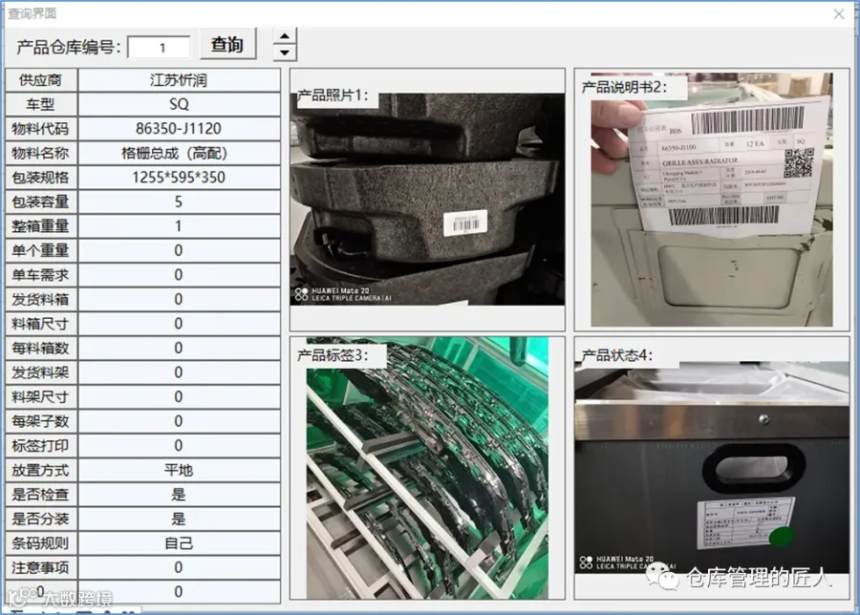Select the 条码规则 value 自己
This screenshot has width=860, height=615.
179,543
